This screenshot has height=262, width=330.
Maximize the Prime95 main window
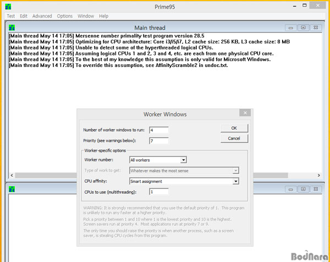click(x=305, y=5)
